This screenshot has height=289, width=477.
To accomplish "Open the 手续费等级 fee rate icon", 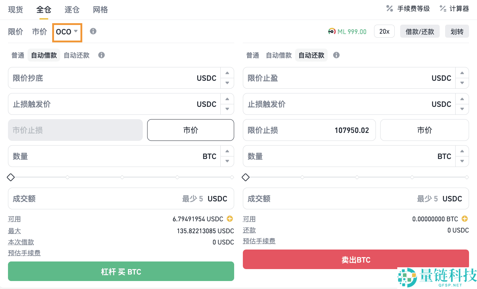I will (x=407, y=8).
